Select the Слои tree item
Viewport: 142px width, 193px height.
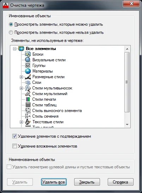click(37, 82)
